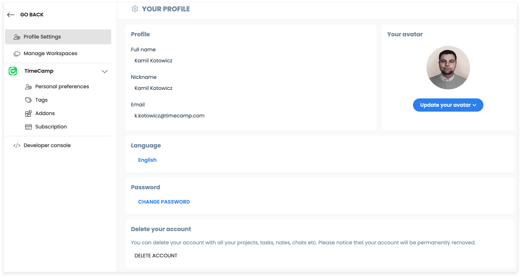Click the Profile Settings person icon
Viewport: 521px width, 277px height.
coord(17,37)
